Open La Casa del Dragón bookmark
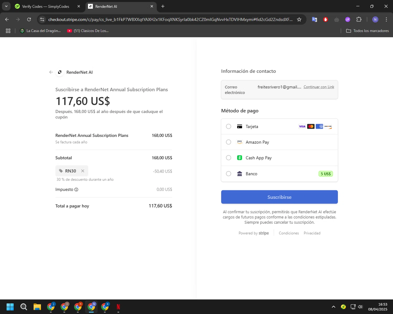 pyautogui.click(x=40, y=31)
